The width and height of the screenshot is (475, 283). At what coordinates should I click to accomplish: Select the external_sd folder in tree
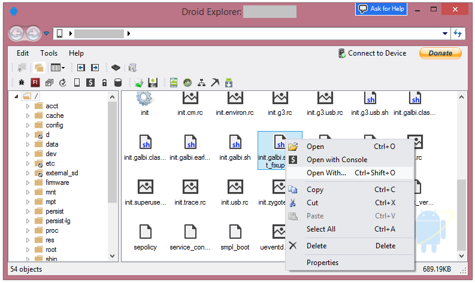coord(62,173)
